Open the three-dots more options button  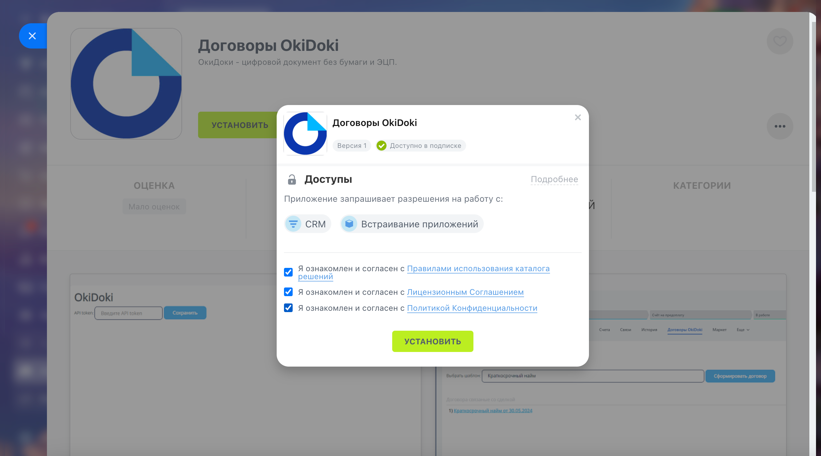pyautogui.click(x=780, y=126)
